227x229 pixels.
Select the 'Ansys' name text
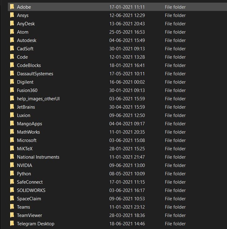click(x=23, y=15)
